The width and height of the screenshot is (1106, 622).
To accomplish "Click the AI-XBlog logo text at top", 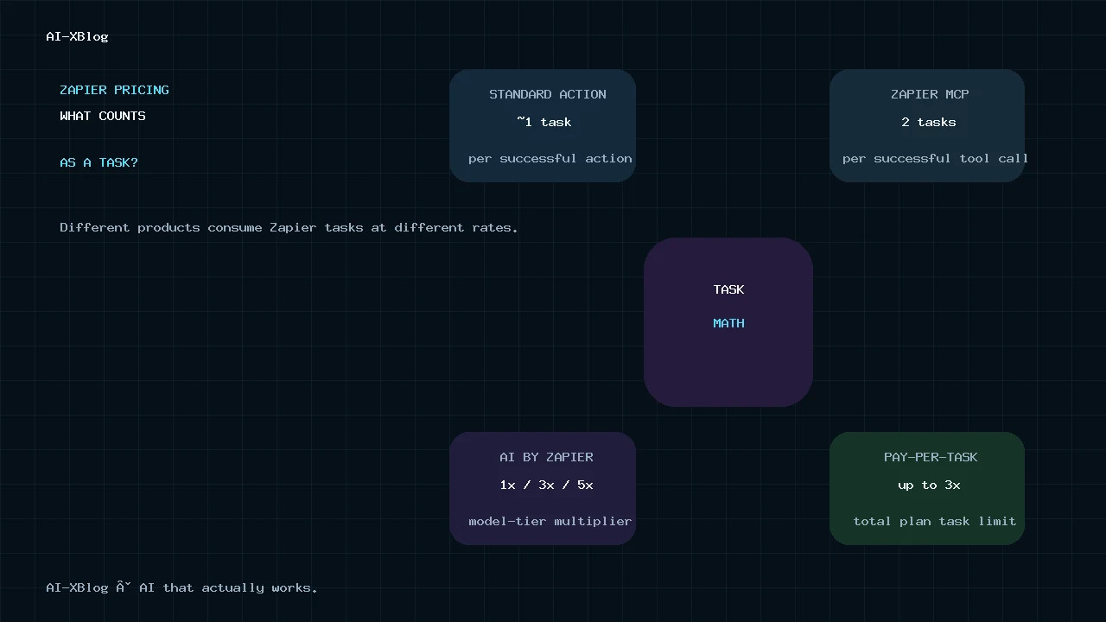I will point(77,36).
